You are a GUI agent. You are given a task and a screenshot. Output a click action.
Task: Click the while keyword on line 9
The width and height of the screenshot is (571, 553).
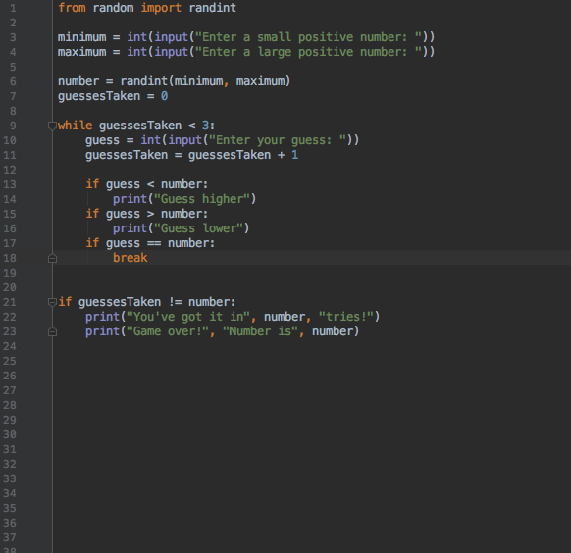click(75, 126)
